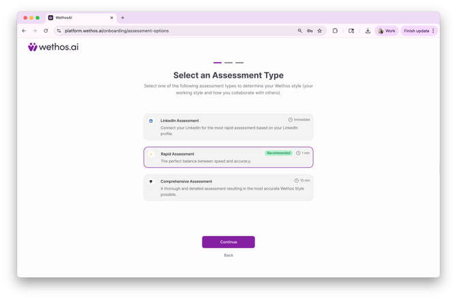Bookmark this page with the star icon
This screenshot has width=457, height=300.
coord(319,31)
